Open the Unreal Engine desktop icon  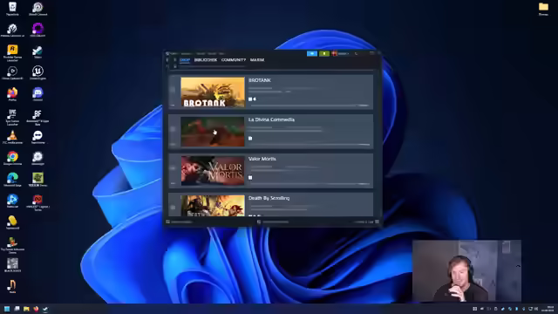point(37,73)
